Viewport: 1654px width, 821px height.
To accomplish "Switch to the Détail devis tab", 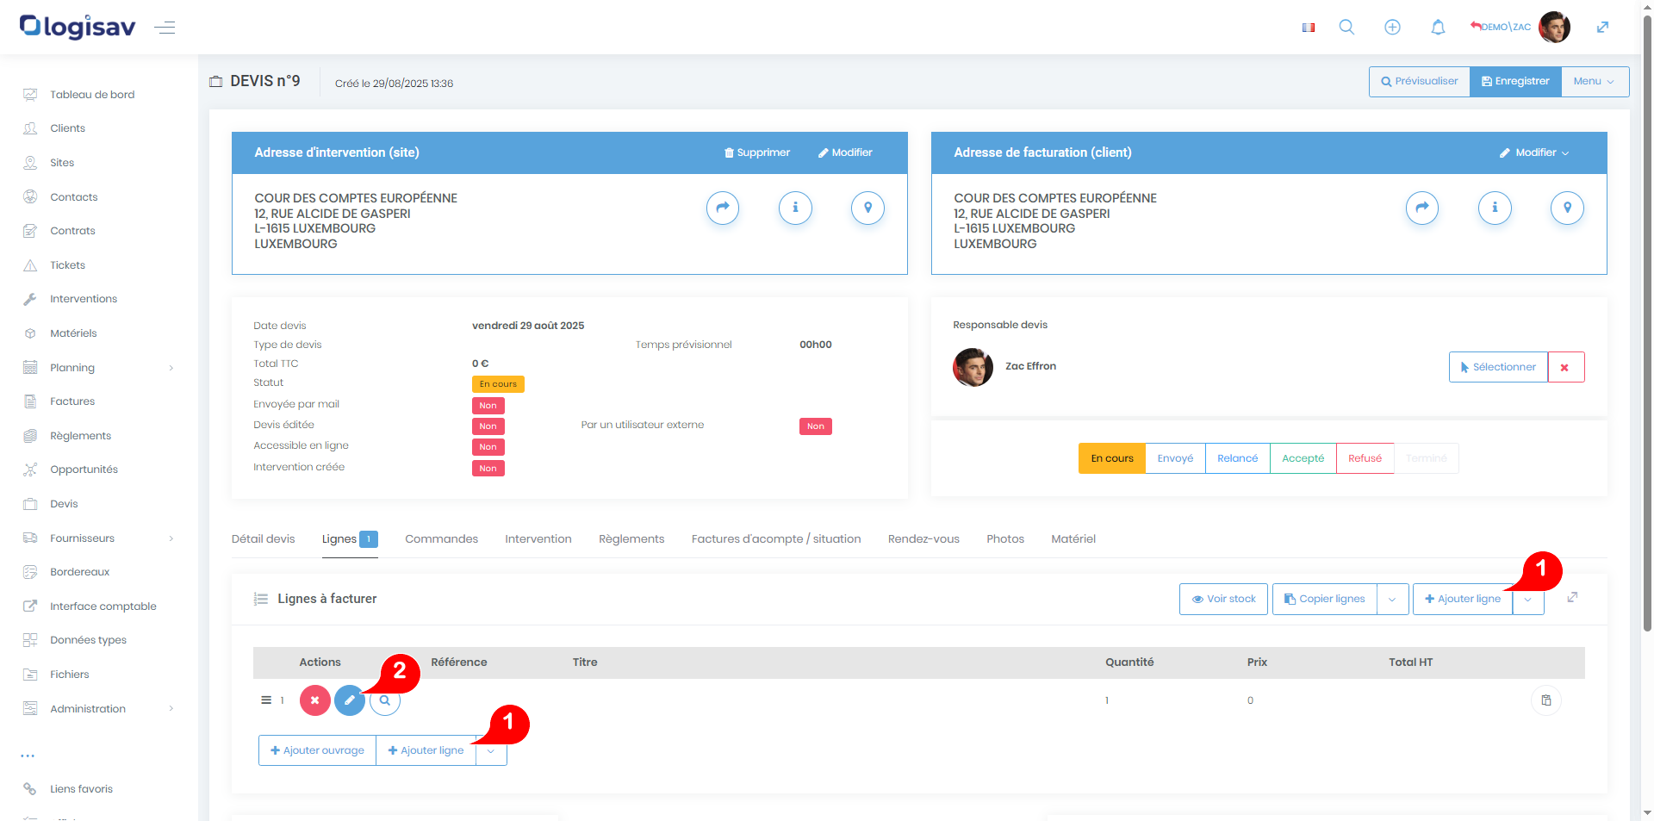I will (263, 539).
